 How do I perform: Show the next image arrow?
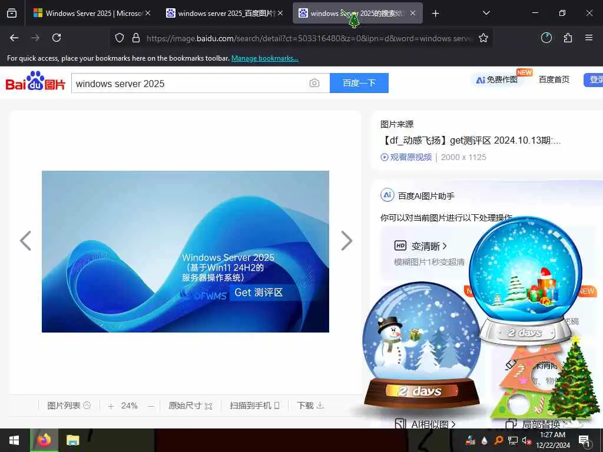point(346,241)
